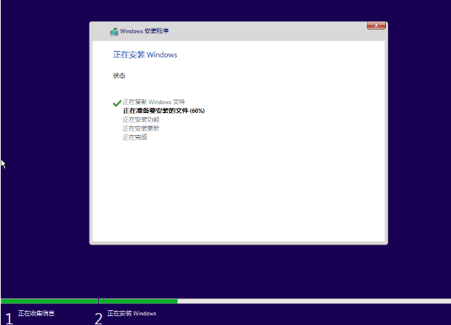
Task: Click the step 正在安装功能
Action: click(x=141, y=120)
